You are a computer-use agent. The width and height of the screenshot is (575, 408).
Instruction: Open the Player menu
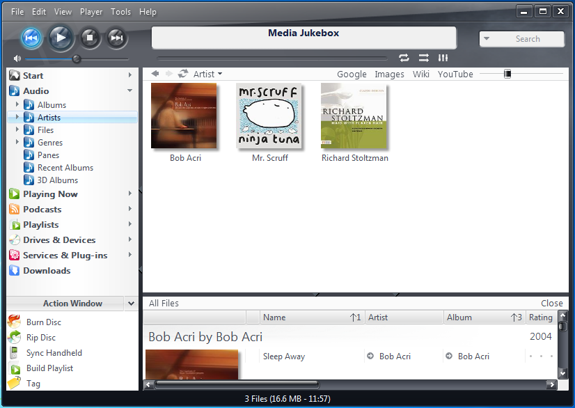[x=91, y=11]
